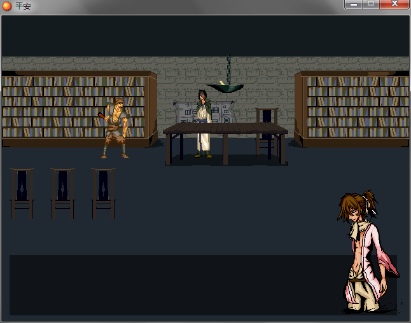Close the game window
411x323 pixels.
tap(394, 4)
